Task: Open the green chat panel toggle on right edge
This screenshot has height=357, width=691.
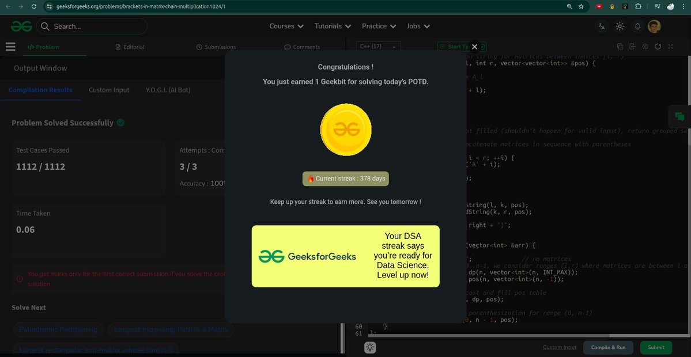Action: (x=680, y=116)
